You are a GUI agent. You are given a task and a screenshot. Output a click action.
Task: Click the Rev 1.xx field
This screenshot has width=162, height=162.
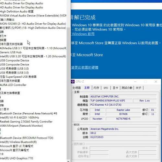(145, 101)
